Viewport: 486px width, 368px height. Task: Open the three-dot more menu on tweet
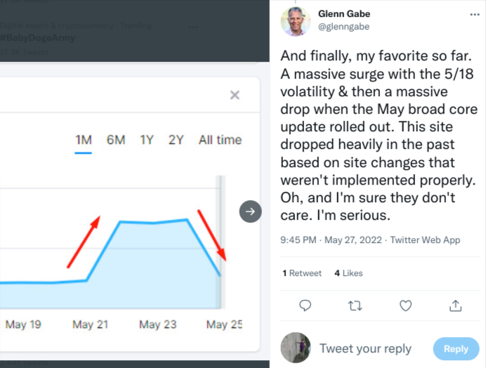click(x=475, y=15)
